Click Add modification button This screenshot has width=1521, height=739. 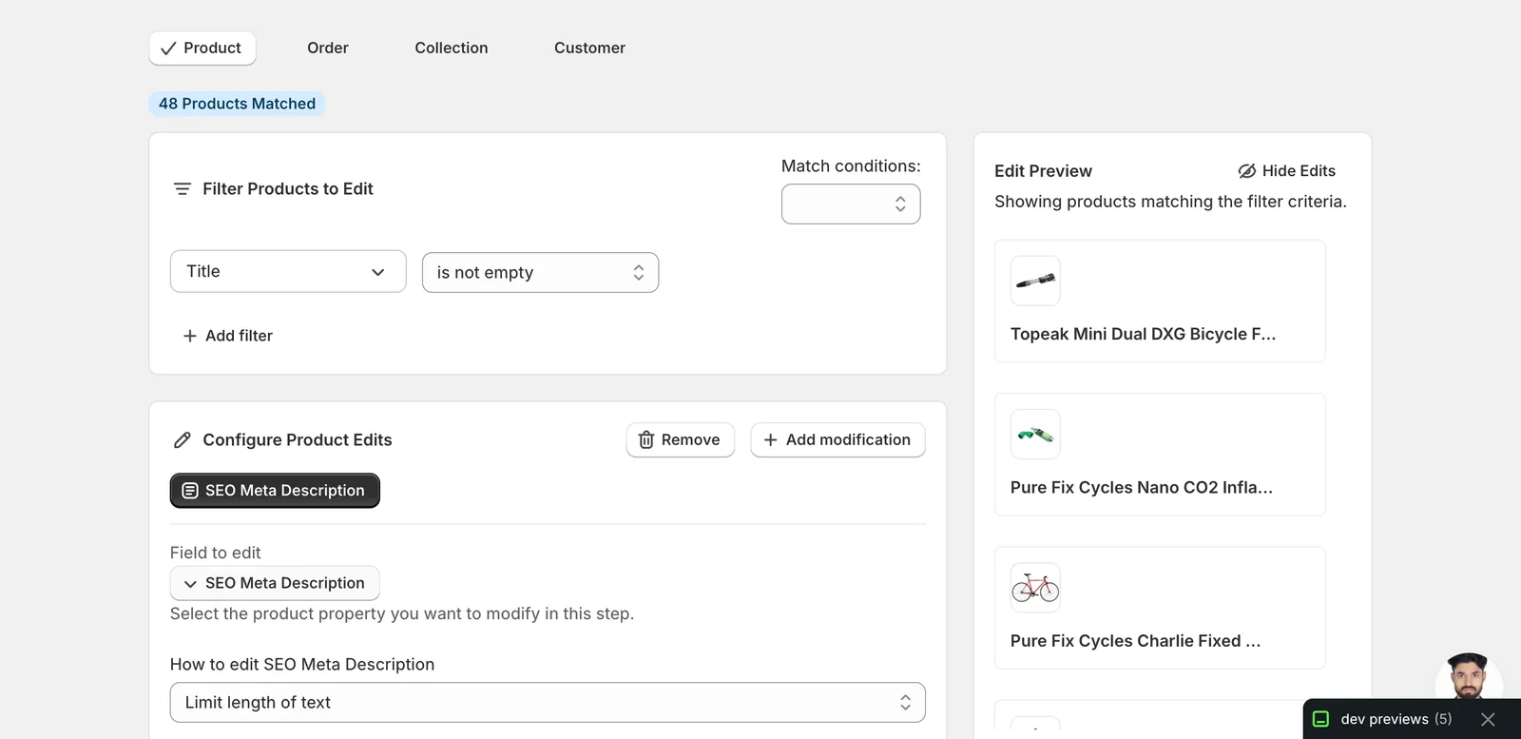tap(838, 440)
